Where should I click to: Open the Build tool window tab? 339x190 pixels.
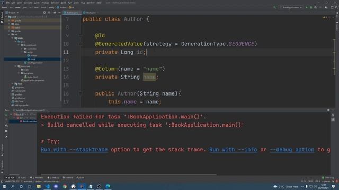coord(81,178)
